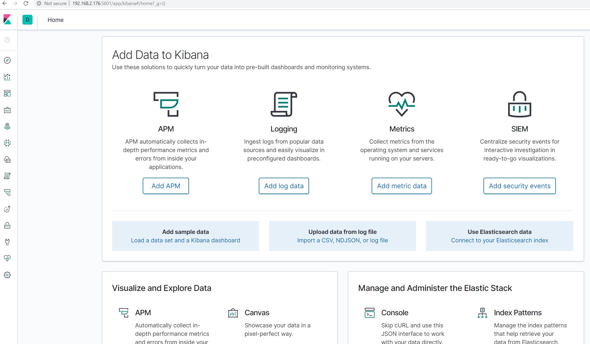The width and height of the screenshot is (590, 344).
Task: Click the Add log data button
Action: pyautogui.click(x=284, y=186)
